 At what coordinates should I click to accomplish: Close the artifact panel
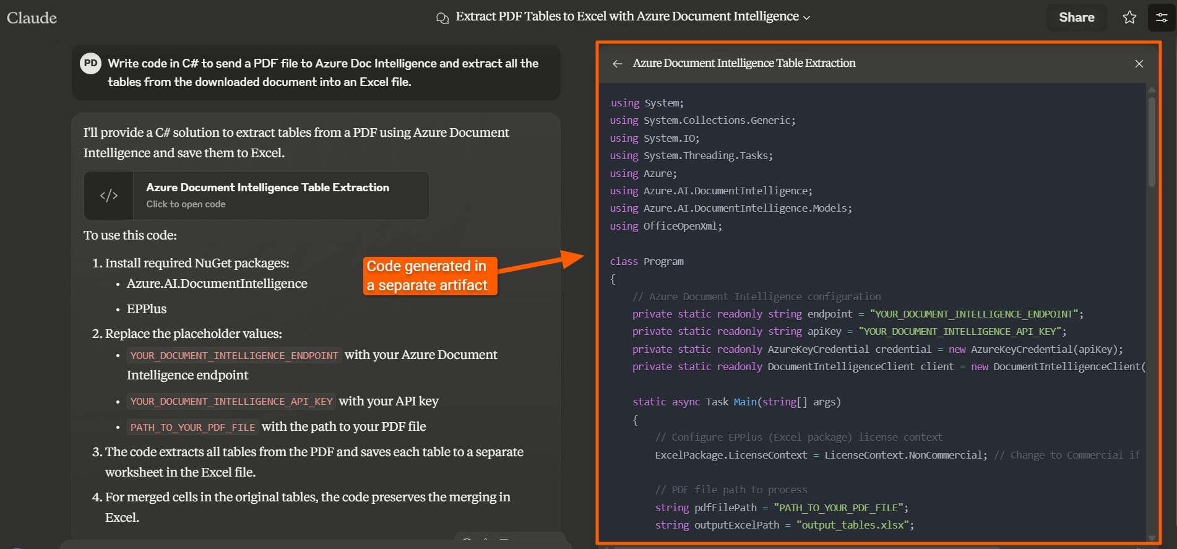coord(1139,64)
